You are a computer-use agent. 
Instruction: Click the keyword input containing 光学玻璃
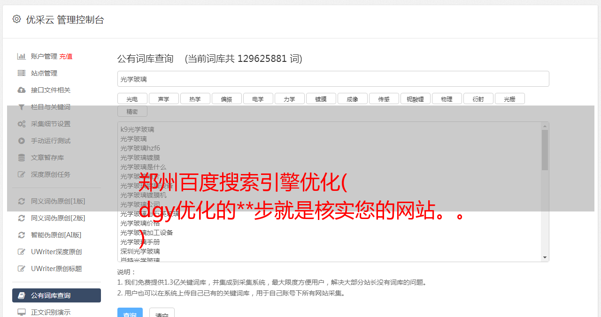[x=333, y=79]
